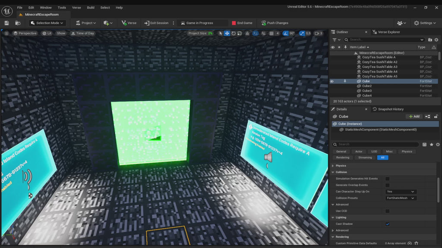This screenshot has width=442, height=248.
Task: Click the pin icon on the Cube row
Action: click(x=345, y=81)
